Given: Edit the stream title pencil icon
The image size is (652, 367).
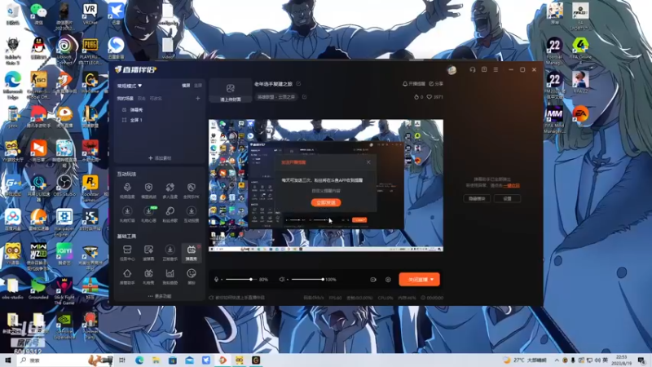Looking at the screenshot, I should [x=298, y=84].
